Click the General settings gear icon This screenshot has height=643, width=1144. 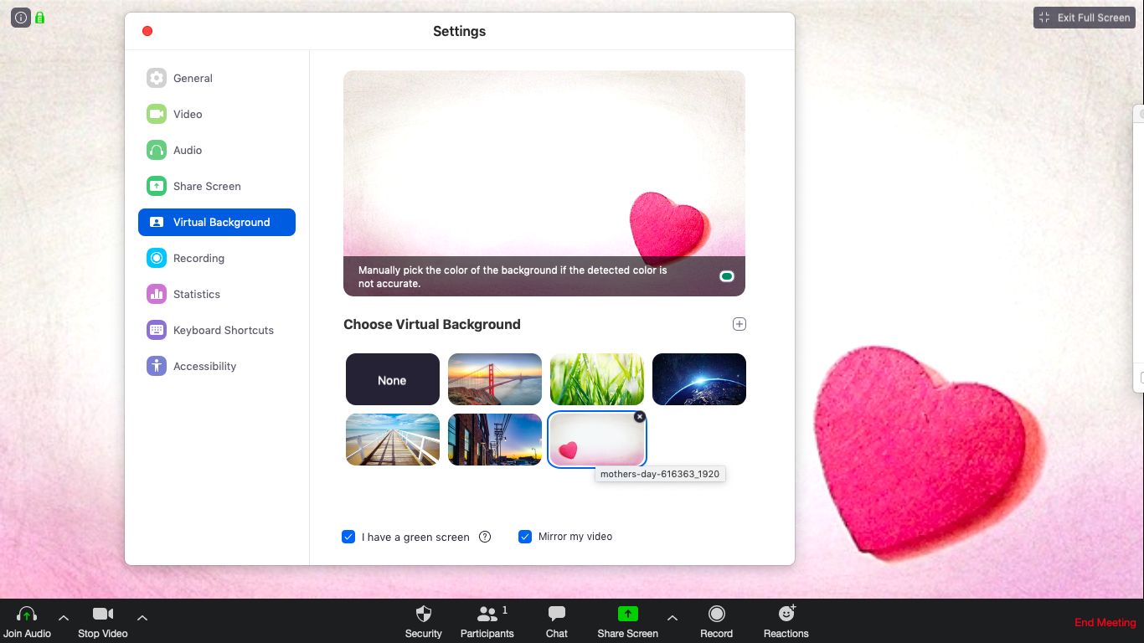(157, 78)
